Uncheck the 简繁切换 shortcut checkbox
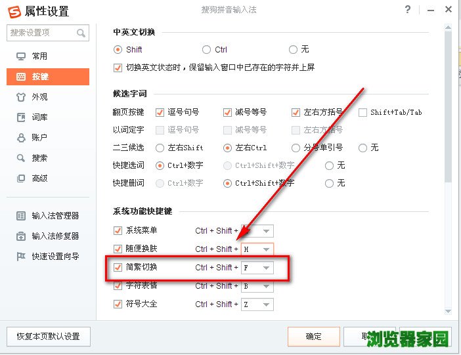Viewport: 461px width, 355px height. tap(118, 267)
